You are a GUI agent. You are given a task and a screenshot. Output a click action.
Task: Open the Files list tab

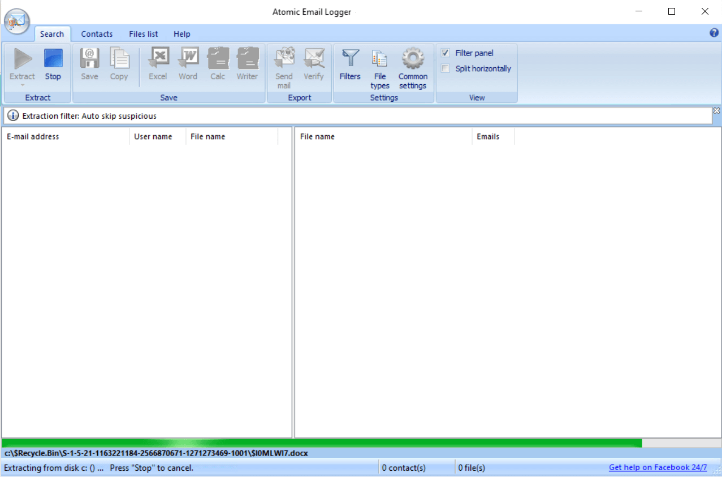[144, 34]
